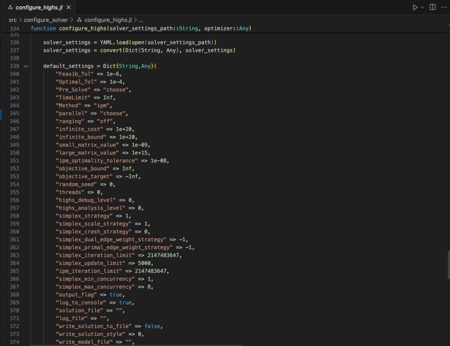Image resolution: width=450 pixels, height=346 pixels.
Task: Click line number 336 in gutter
Action: coord(15,42)
